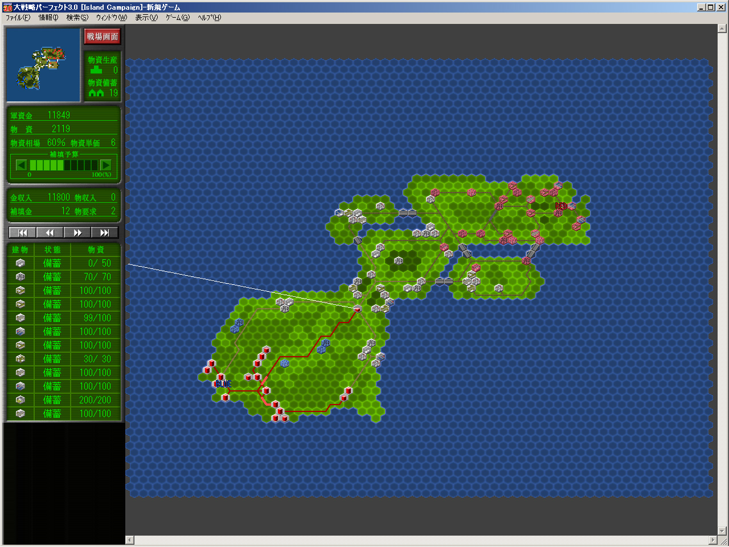Decrease 補填予算 with the left arrow
This screenshot has height=547, width=729.
22,165
